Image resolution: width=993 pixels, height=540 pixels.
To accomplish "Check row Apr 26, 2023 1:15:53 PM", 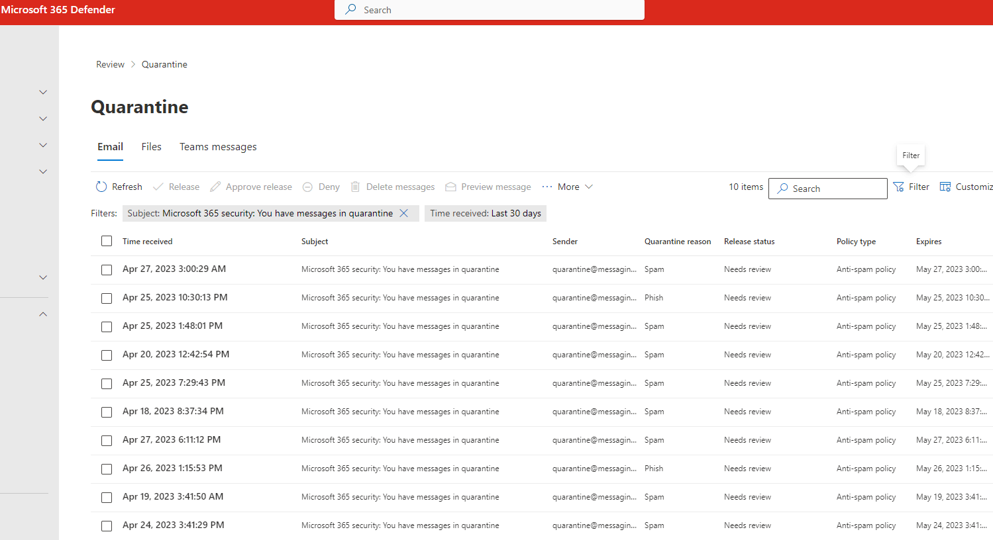I will tap(107, 469).
